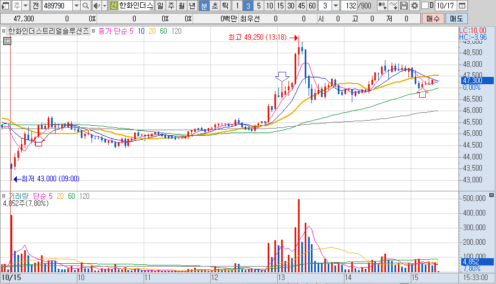
Task: Click the green 신 badge icon
Action: (113, 6)
